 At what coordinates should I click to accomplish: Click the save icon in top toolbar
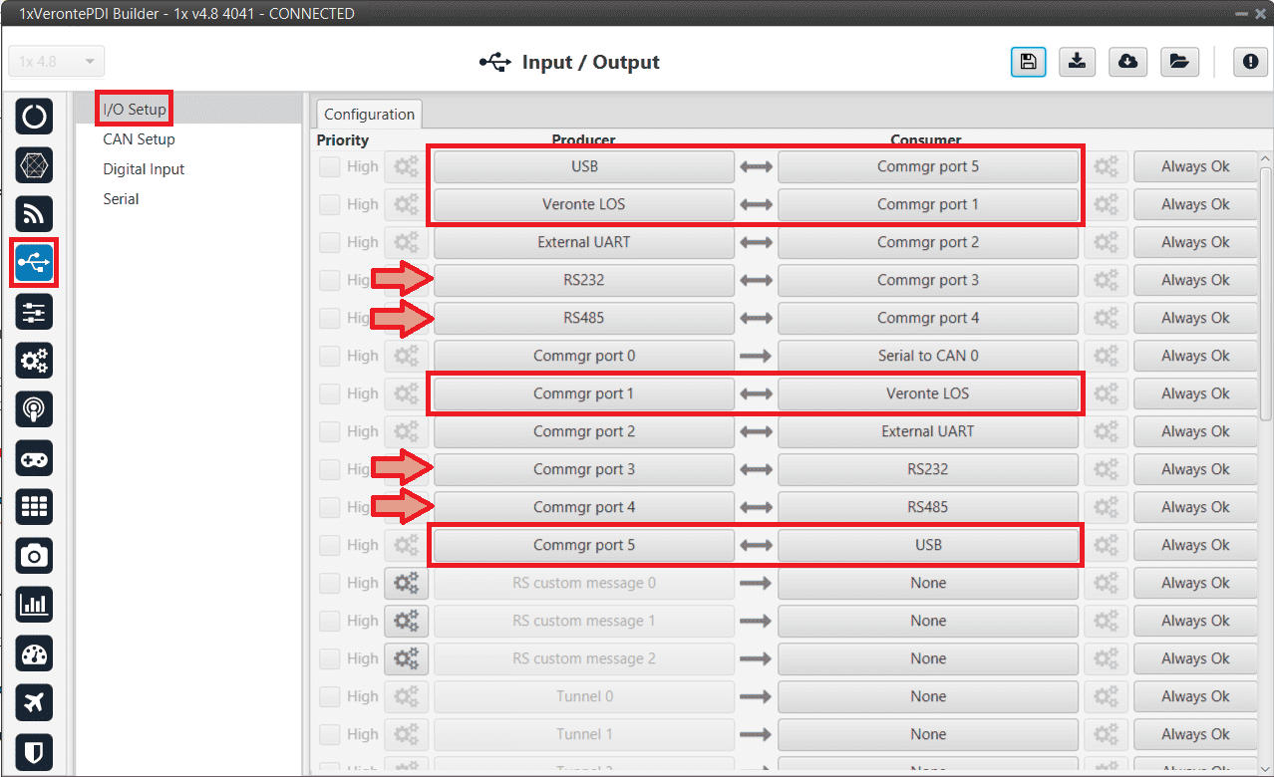1028,62
